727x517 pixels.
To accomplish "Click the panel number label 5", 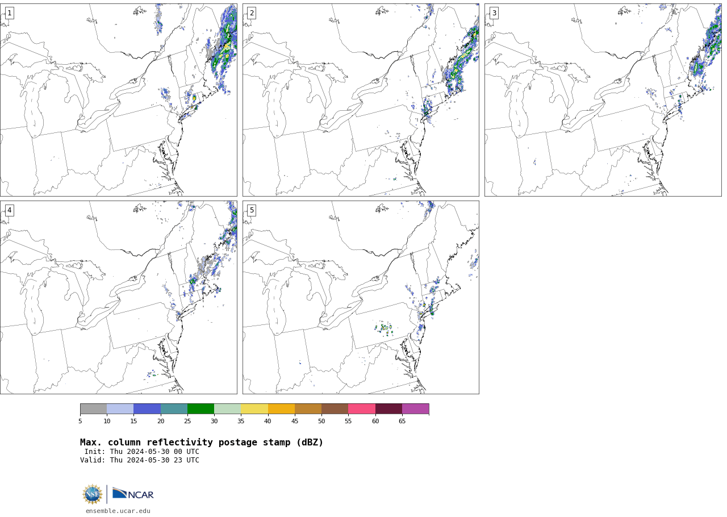I will click(x=252, y=210).
